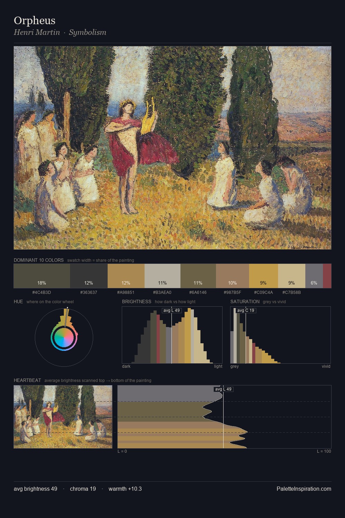This screenshot has height=518, width=345.
Task: Click the L = 100 axis label
Action: pos(324,451)
